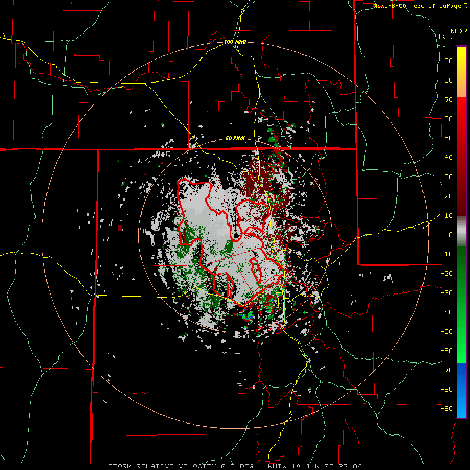Screen dimensions: 470x470
Task: Click the 70 value on velocity scale
Action: [449, 100]
